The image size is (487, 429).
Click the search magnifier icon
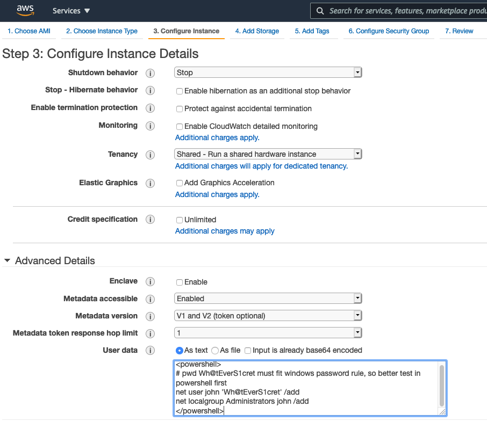tap(320, 11)
